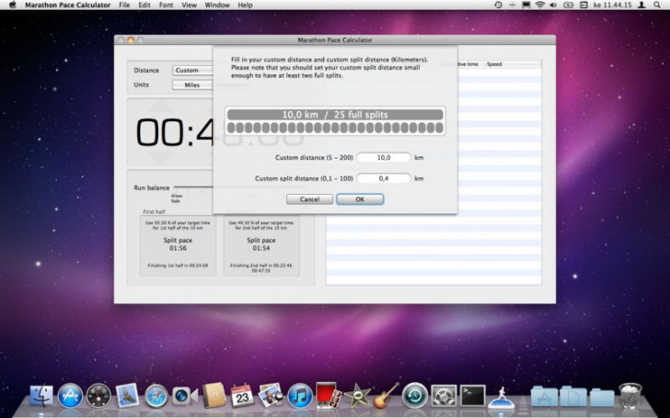Open the Documents folder stack in dock
Viewport: 670px width, 418px height.
tap(573, 397)
